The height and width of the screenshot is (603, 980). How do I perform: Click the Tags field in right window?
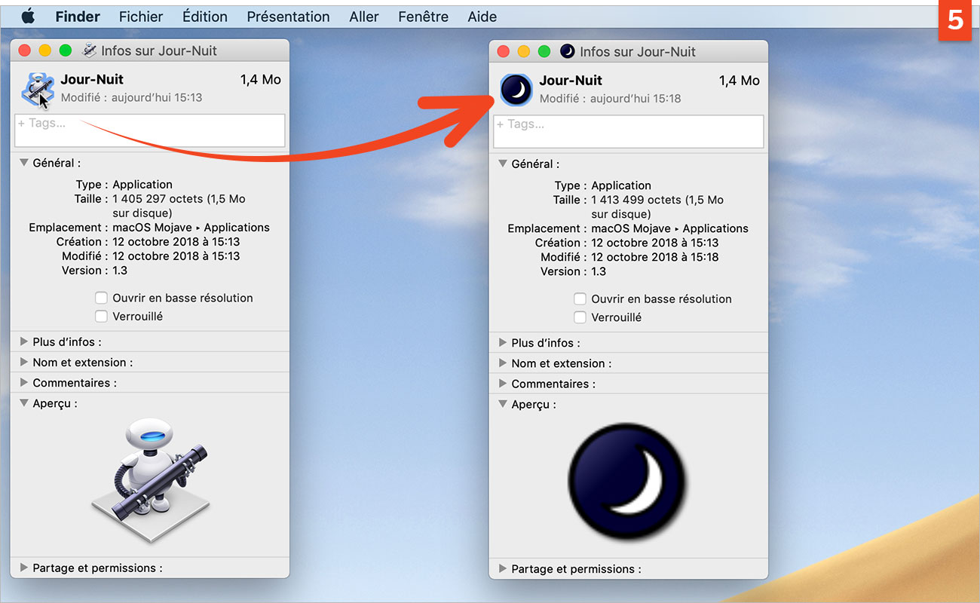click(629, 131)
